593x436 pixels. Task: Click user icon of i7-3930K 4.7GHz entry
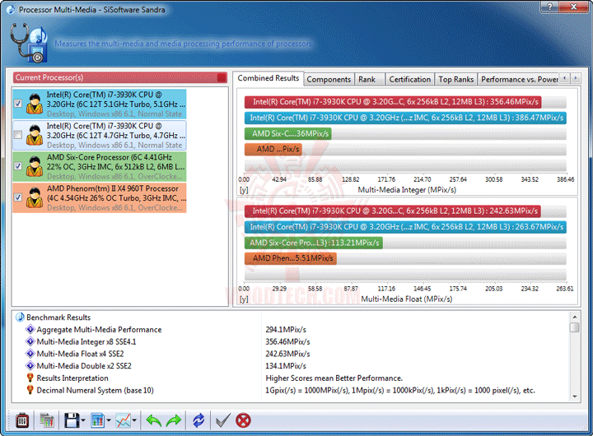click(35, 135)
